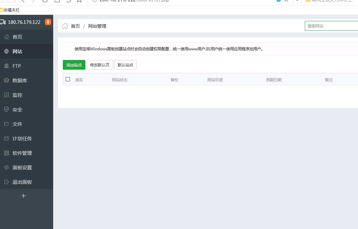
Task: Click the 默认站点 button
Action: 125,65
